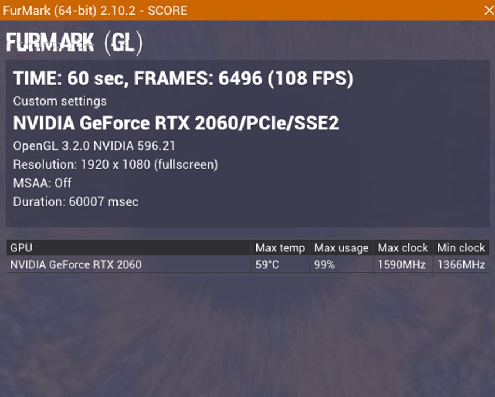Image resolution: width=495 pixels, height=397 pixels.
Task: Click the Resolution 1920 x 1080 line
Action: [115, 164]
